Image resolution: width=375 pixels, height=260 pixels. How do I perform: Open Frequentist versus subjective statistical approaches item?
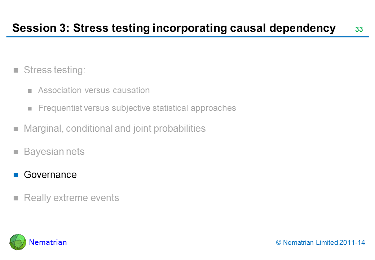(137, 108)
